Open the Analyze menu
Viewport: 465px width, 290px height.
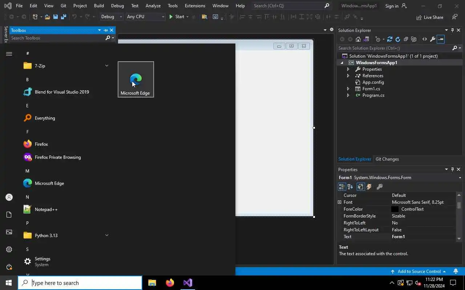153,5
